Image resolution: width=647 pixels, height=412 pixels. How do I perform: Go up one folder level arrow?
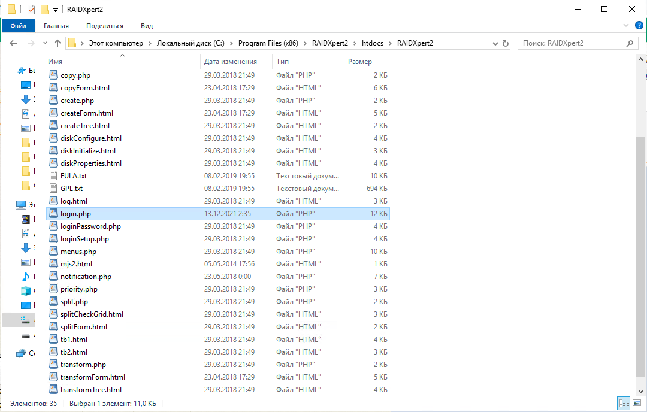click(58, 43)
